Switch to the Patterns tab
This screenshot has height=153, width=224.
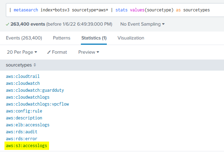(x=62, y=38)
